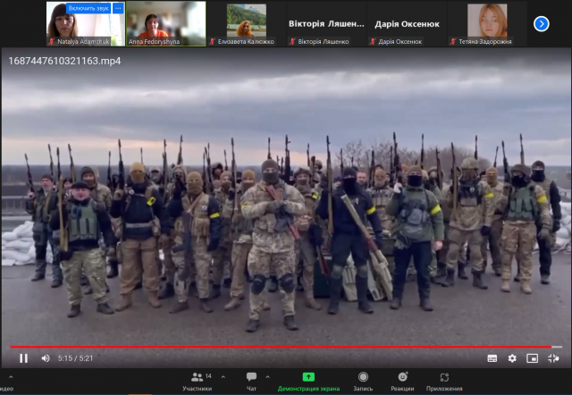Screen dimensions: 572x395
Task: Seek on the red video progress bar
Action: pyautogui.click(x=286, y=347)
